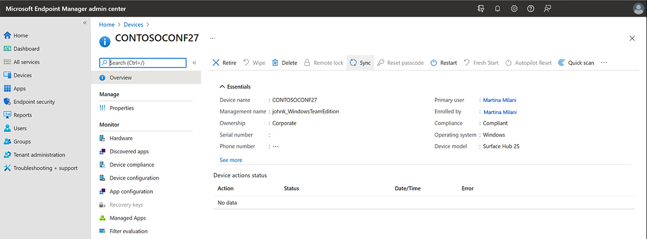Click Devices in the breadcrumb

[133, 25]
